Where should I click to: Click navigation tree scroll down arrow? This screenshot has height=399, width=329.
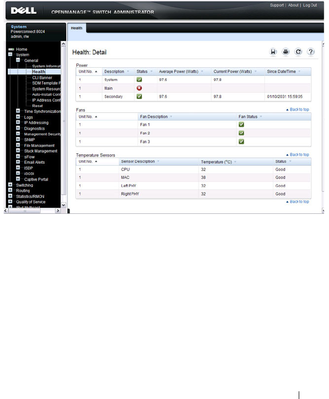click(x=64, y=205)
